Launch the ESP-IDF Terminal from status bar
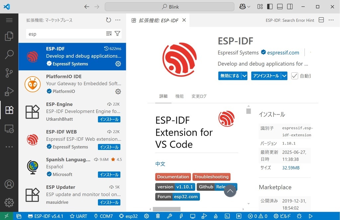340x220 pixels. pyautogui.click(x=227, y=216)
